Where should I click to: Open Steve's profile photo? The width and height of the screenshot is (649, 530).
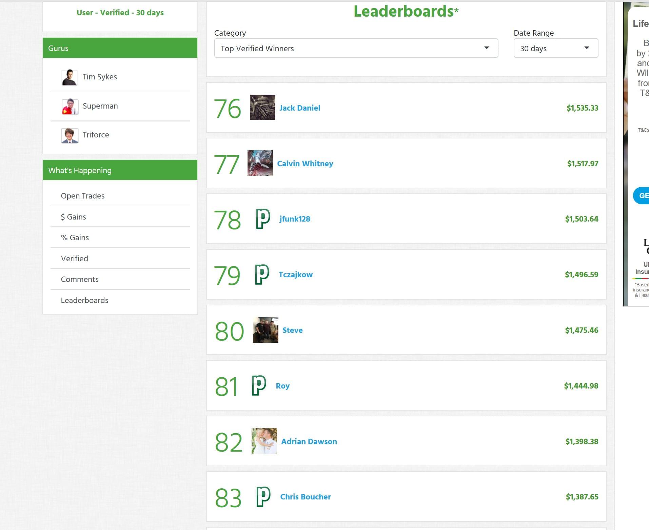tap(265, 330)
